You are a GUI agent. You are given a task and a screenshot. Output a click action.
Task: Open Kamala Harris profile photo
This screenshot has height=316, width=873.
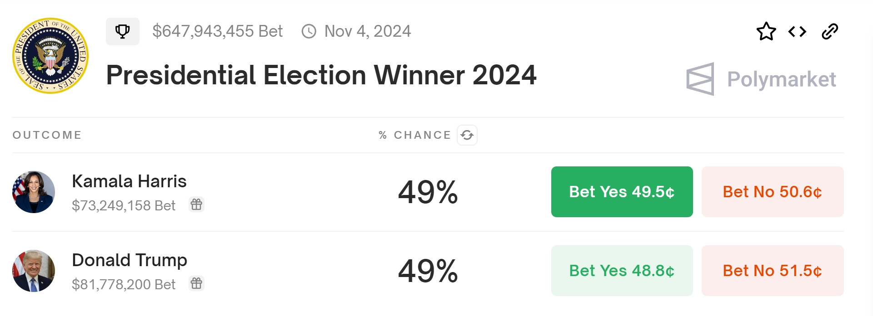(34, 192)
